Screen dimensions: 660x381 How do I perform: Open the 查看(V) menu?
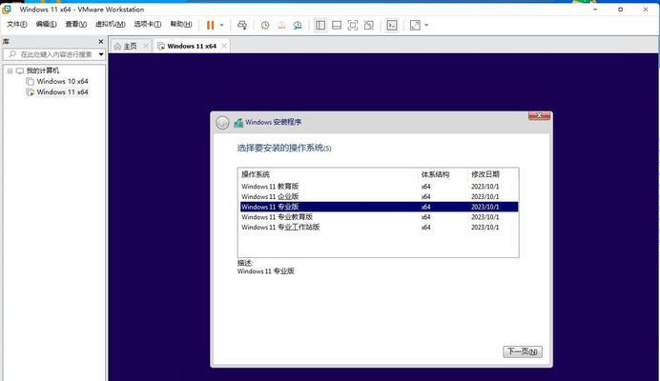click(x=75, y=25)
